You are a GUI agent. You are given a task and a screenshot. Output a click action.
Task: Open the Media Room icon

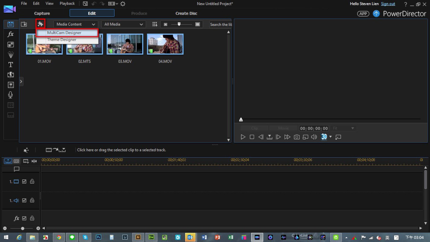(x=11, y=25)
